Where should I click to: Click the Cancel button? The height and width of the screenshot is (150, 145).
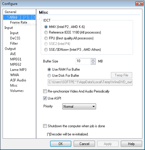click(84, 144)
